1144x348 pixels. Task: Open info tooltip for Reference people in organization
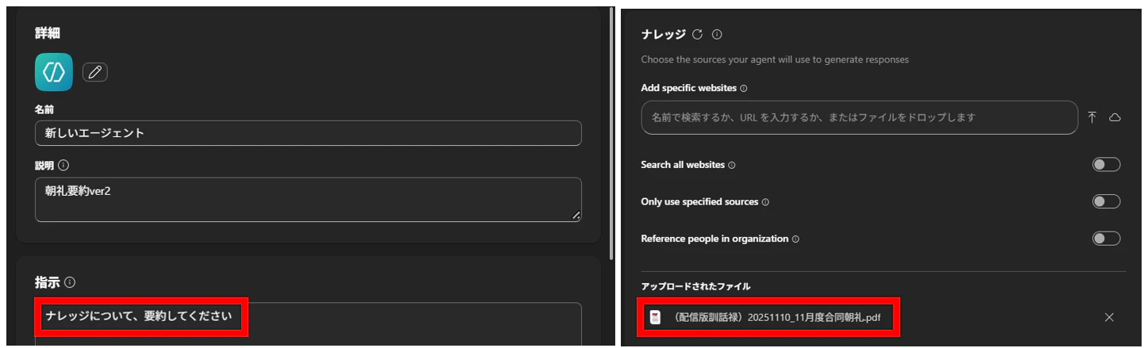pos(795,239)
